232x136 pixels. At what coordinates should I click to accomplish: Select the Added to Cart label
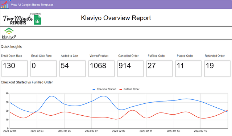point(69,56)
